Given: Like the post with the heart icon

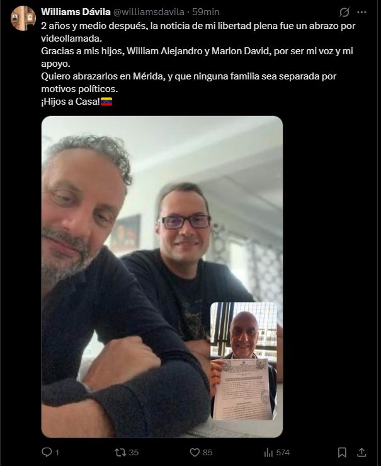Looking at the screenshot, I should coord(195,452).
